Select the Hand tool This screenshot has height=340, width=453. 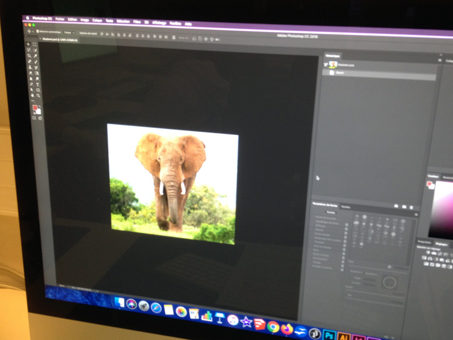32,95
